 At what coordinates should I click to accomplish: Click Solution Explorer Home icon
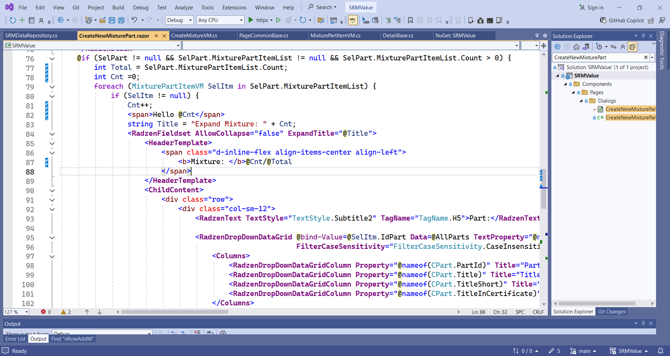pyautogui.click(x=576, y=46)
